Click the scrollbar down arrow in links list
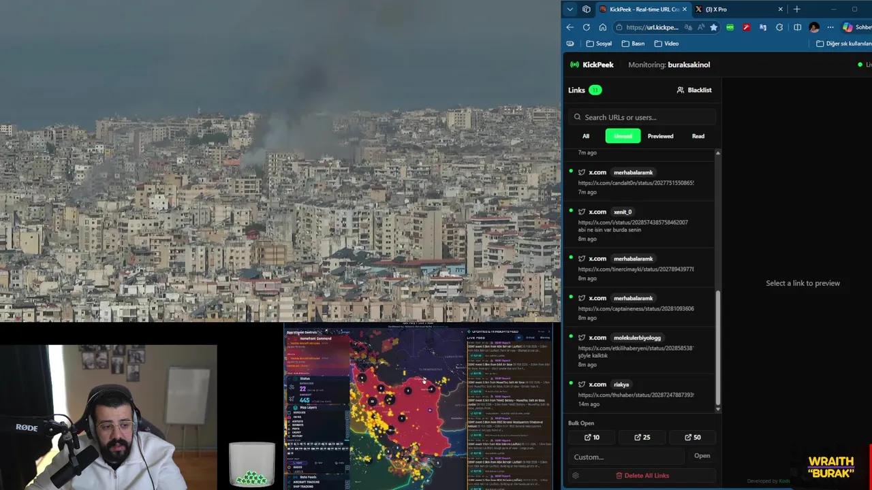The height and width of the screenshot is (490, 872). point(717,409)
